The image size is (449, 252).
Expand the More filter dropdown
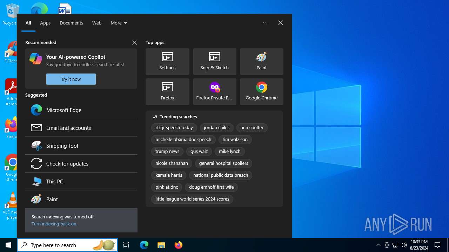[x=119, y=23]
